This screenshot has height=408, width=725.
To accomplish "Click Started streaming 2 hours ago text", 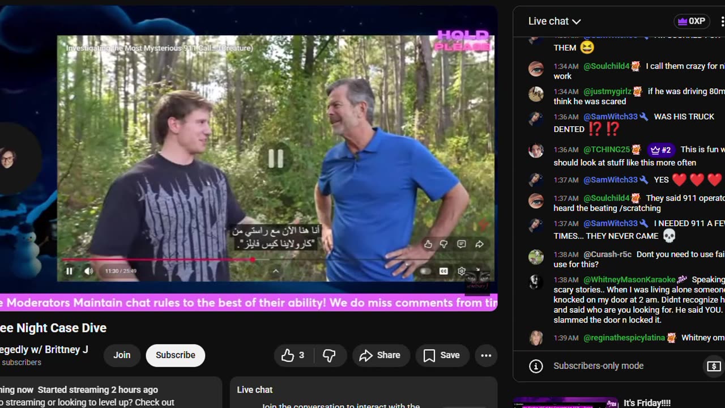I will pyautogui.click(x=98, y=390).
